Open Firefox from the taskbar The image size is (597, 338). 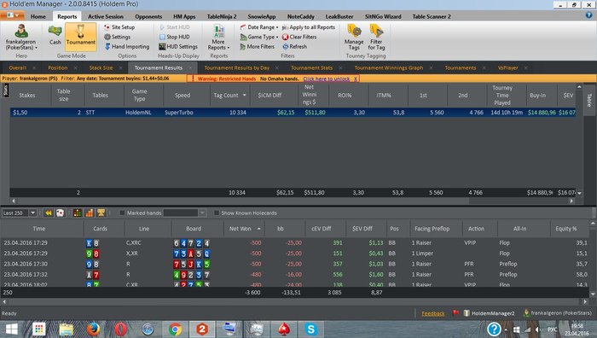click(x=93, y=329)
